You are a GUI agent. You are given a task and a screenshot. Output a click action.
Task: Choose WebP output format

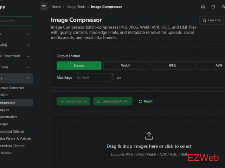[126, 65]
